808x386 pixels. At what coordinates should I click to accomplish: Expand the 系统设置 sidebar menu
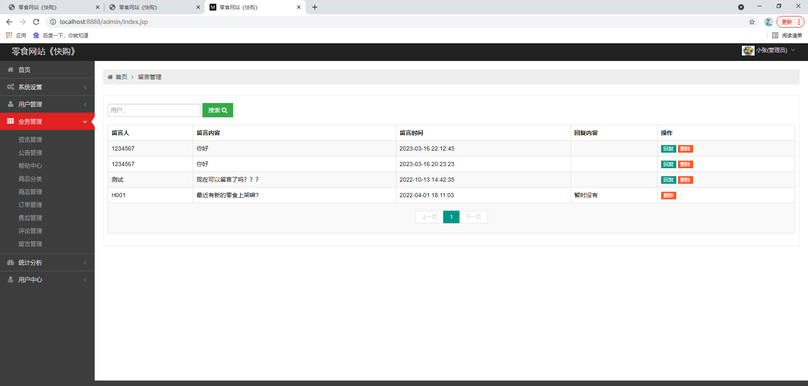pyautogui.click(x=47, y=87)
